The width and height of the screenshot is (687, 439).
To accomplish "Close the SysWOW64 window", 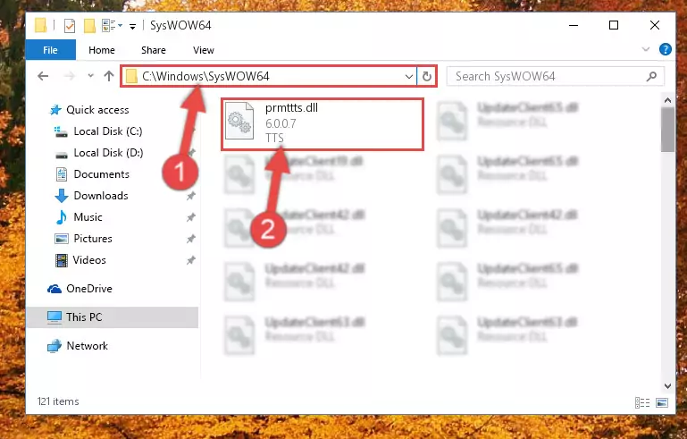I will [655, 25].
